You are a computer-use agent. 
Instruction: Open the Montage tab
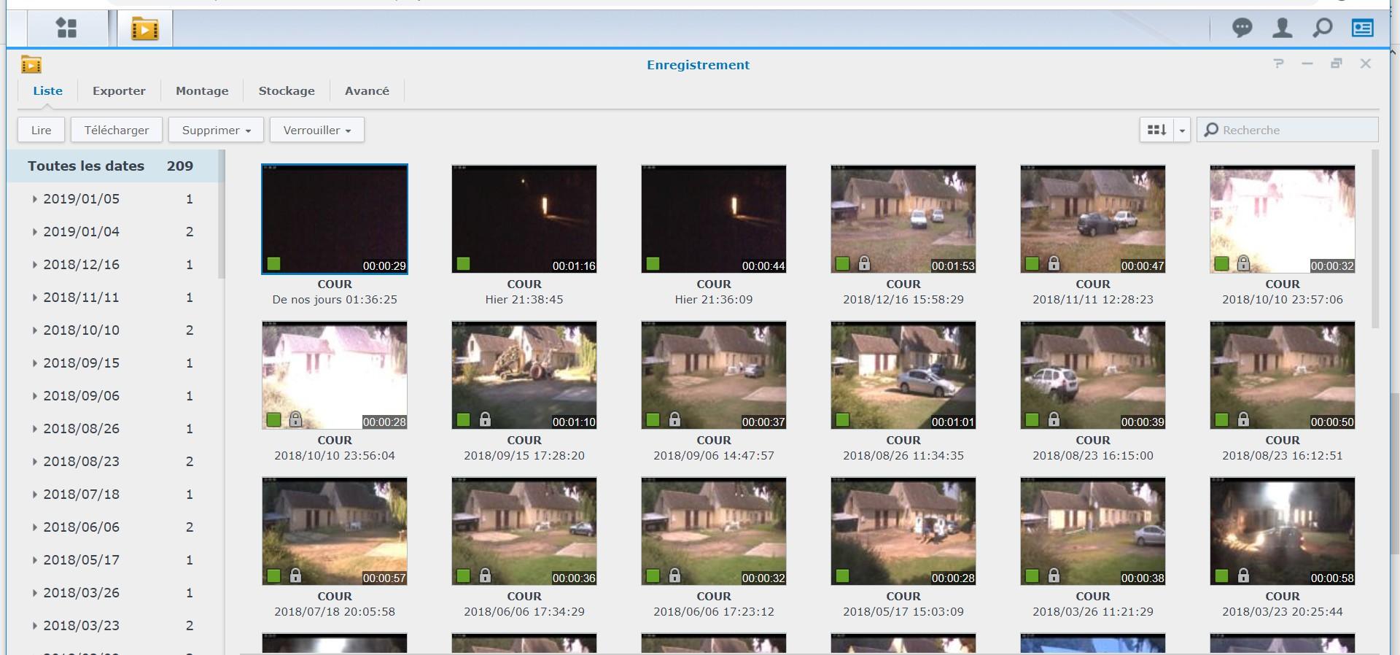[x=202, y=91]
